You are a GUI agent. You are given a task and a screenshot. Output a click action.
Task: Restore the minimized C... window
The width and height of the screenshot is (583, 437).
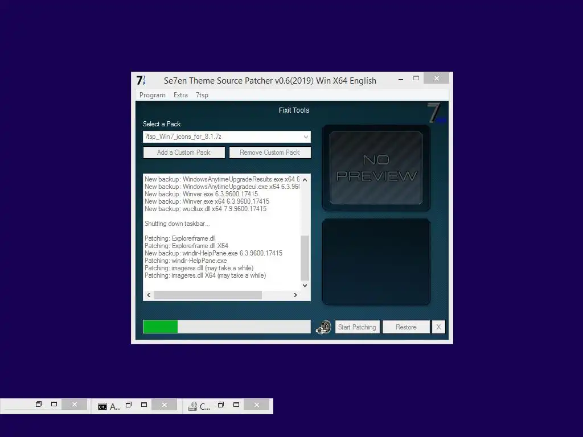click(x=221, y=405)
